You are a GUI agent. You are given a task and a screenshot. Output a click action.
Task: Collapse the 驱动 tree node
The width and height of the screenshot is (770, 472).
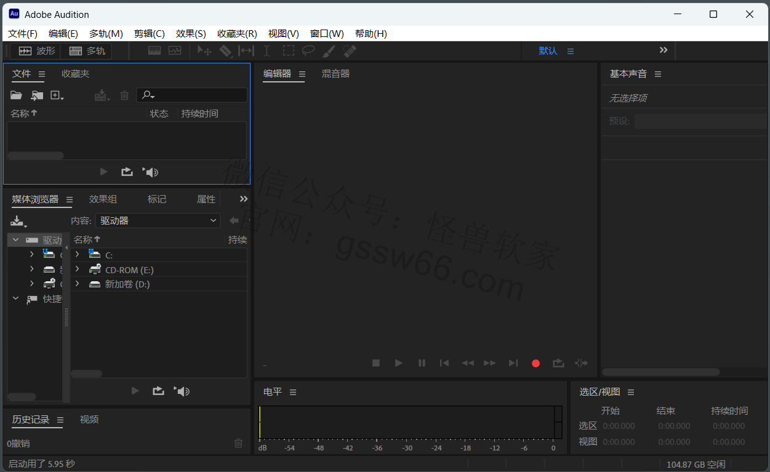16,240
